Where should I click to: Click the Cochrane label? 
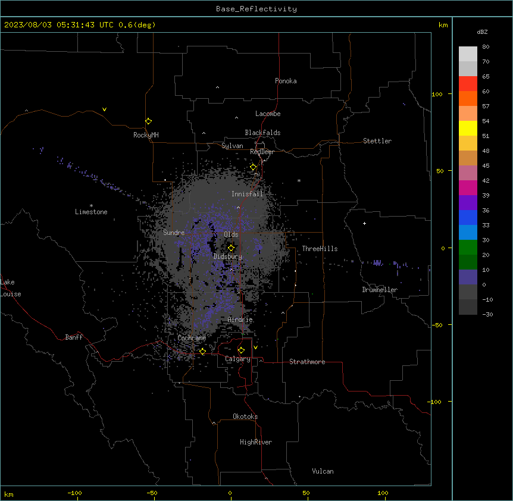192,338
